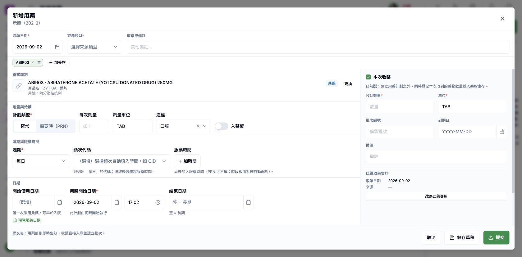Click the 劑量單位 field showing TAB
This screenshot has height=257, width=522.
(133, 126)
